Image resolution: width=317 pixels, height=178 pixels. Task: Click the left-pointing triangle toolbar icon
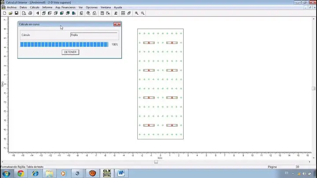click(x=37, y=13)
